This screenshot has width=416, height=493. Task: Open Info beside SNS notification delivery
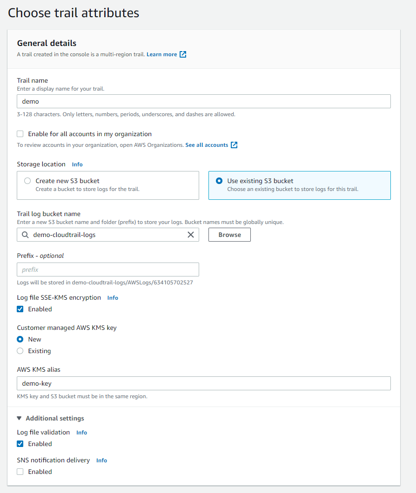click(101, 460)
